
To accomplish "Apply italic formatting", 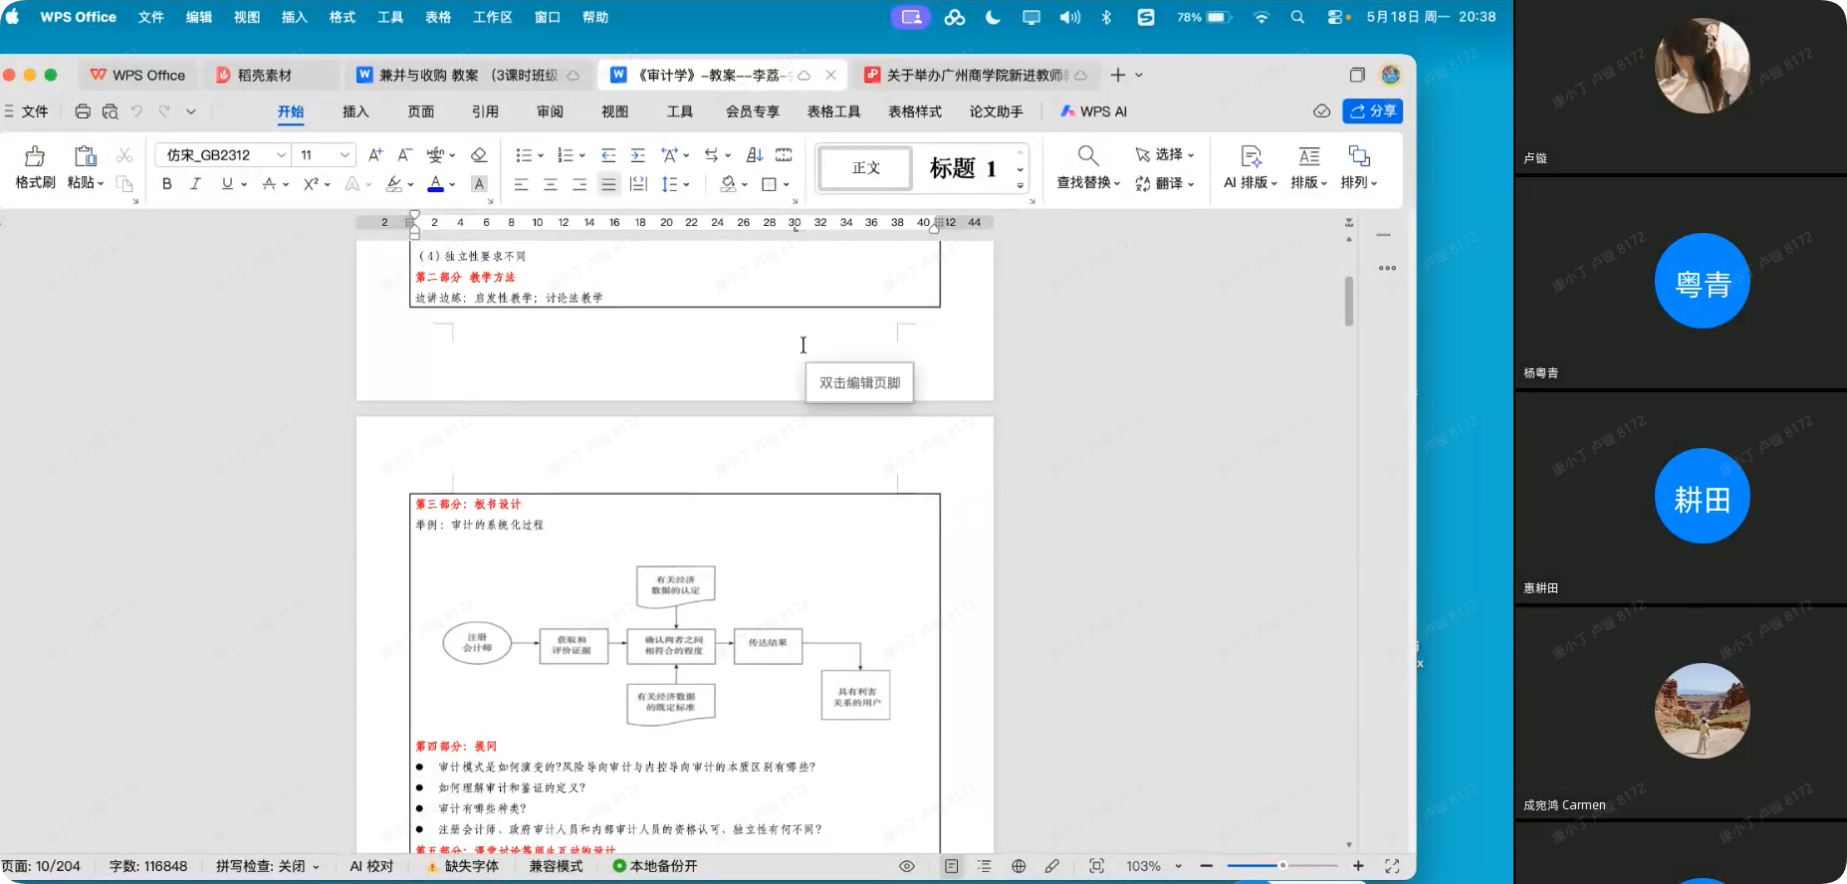I will coord(196,184).
